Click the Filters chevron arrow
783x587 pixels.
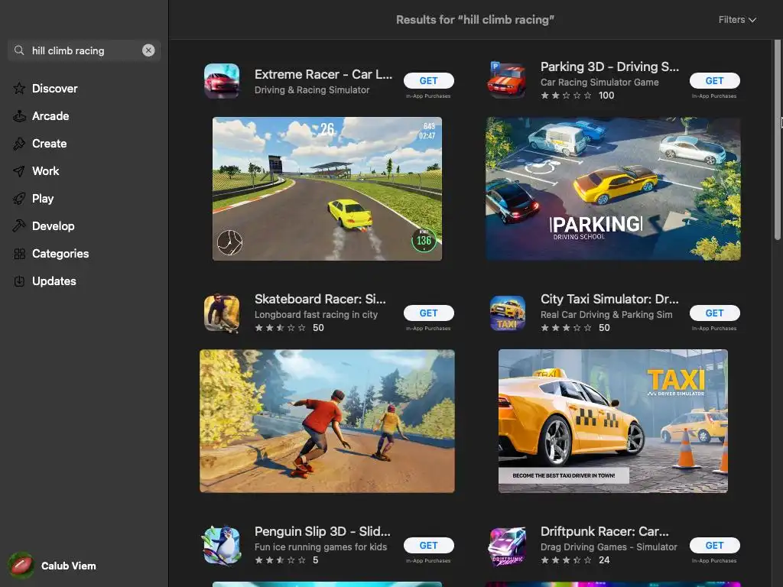pos(752,20)
